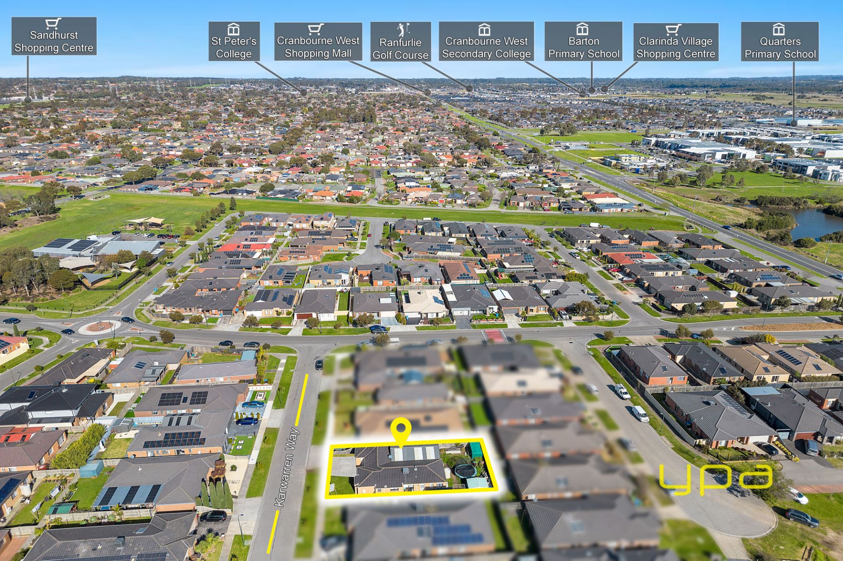
Task: Click the Quarters Primary School label text
Action: point(780,48)
